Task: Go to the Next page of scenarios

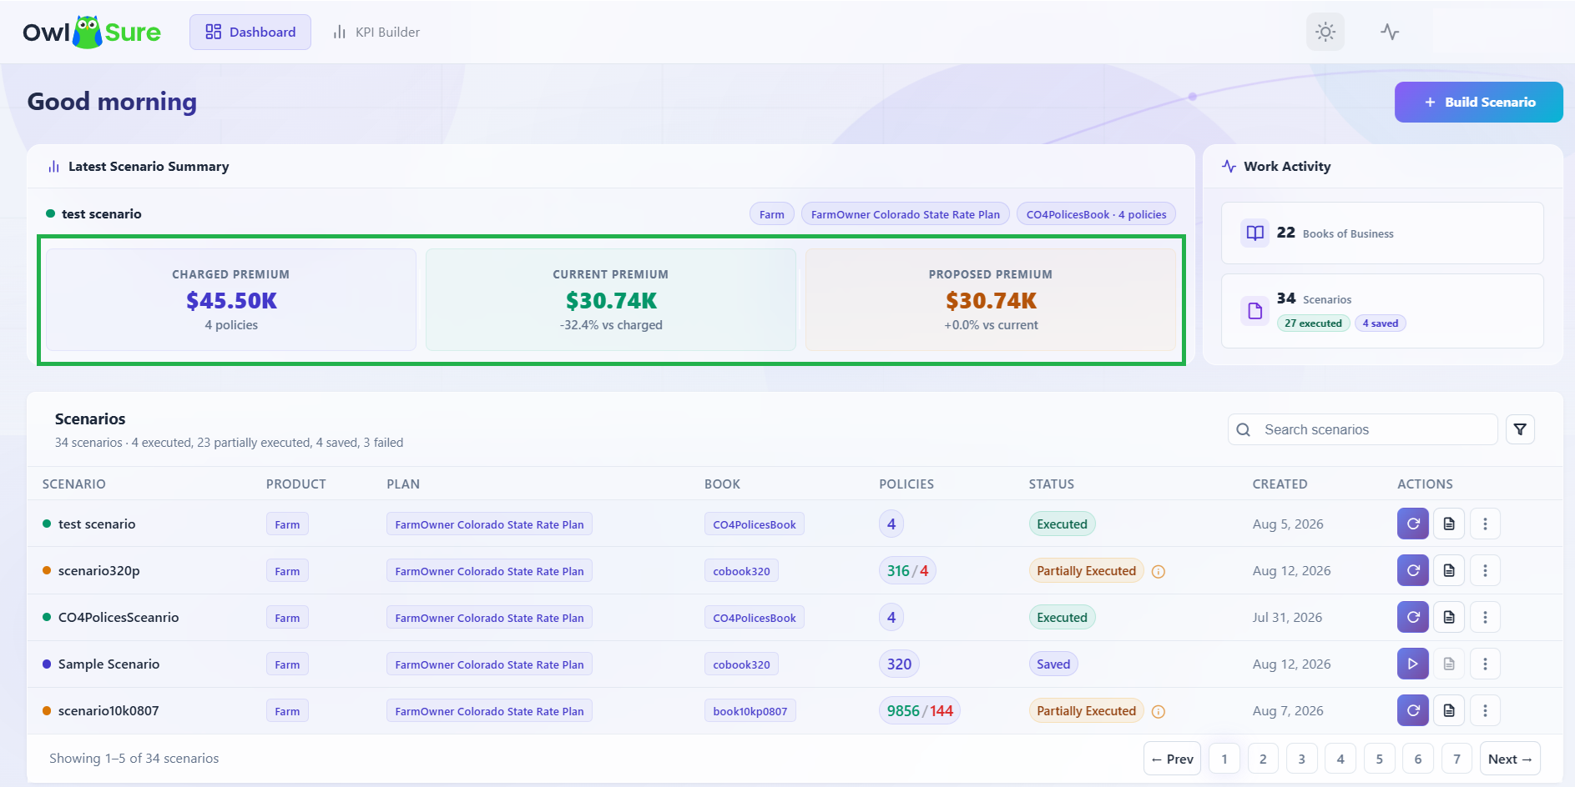Action: (x=1509, y=759)
